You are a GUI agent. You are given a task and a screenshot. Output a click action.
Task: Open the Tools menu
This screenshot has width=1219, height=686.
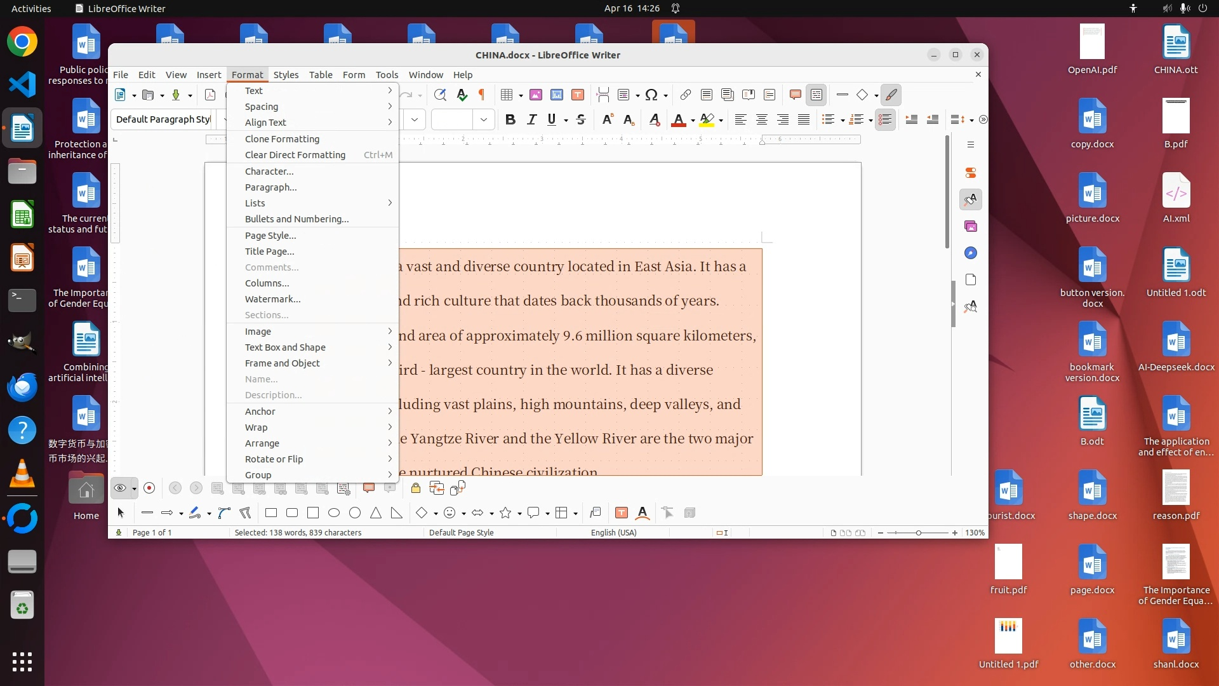(x=387, y=75)
